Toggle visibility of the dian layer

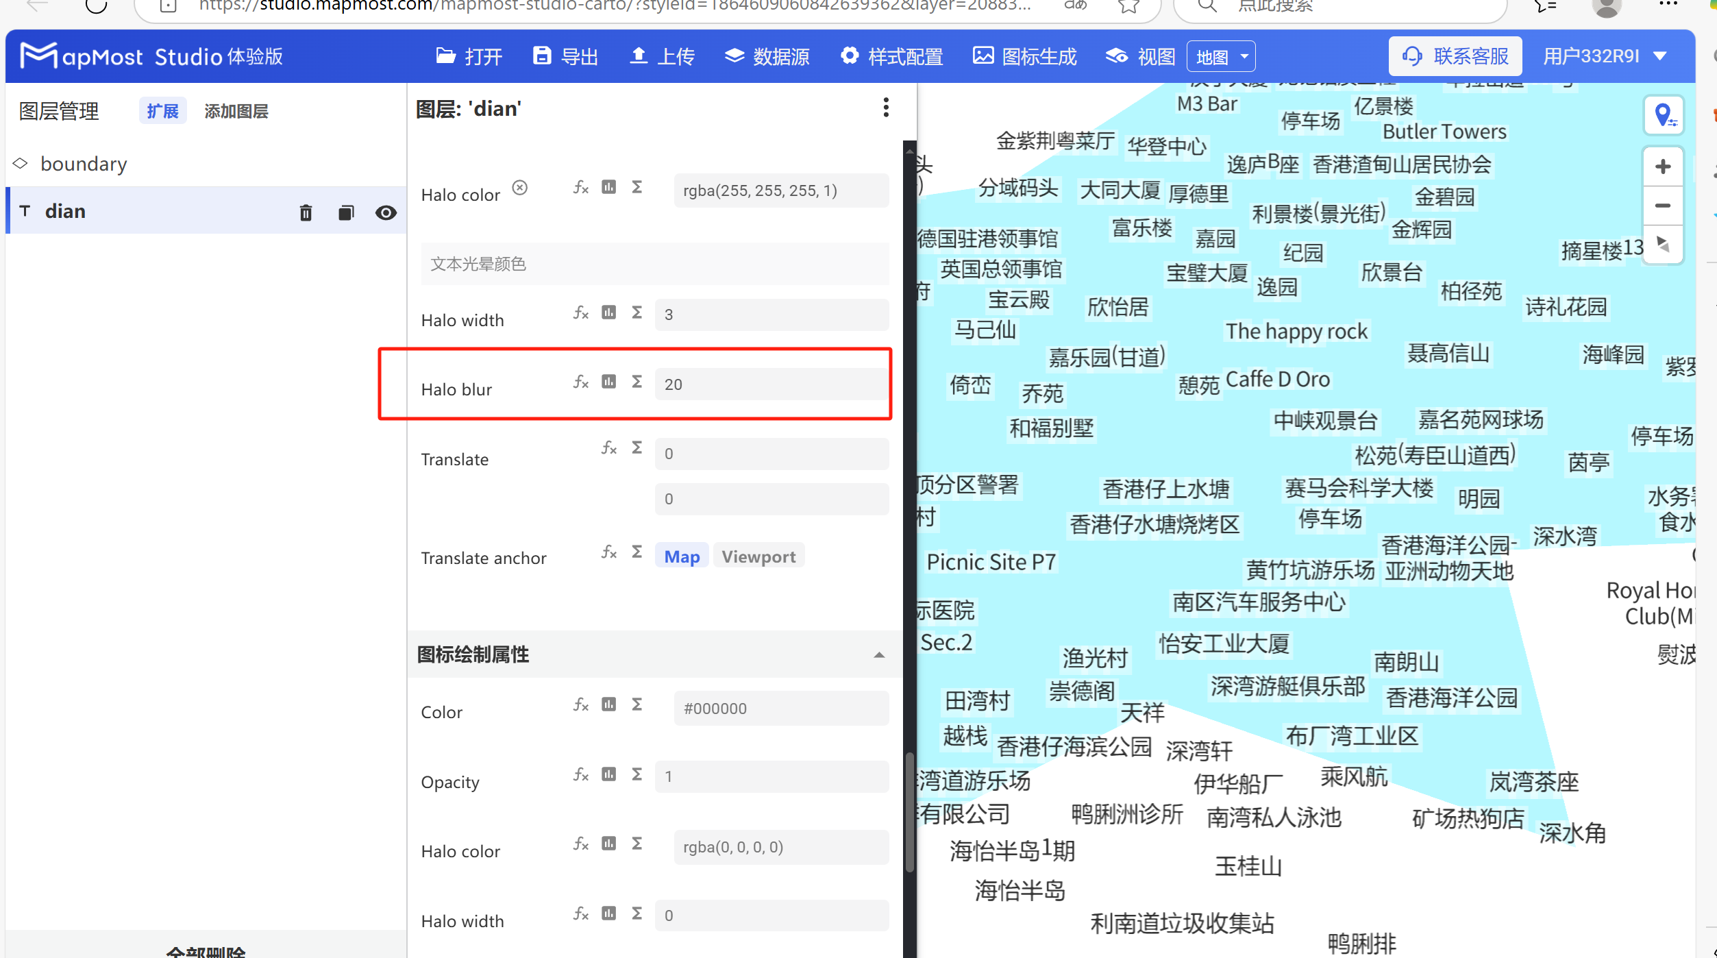click(386, 213)
